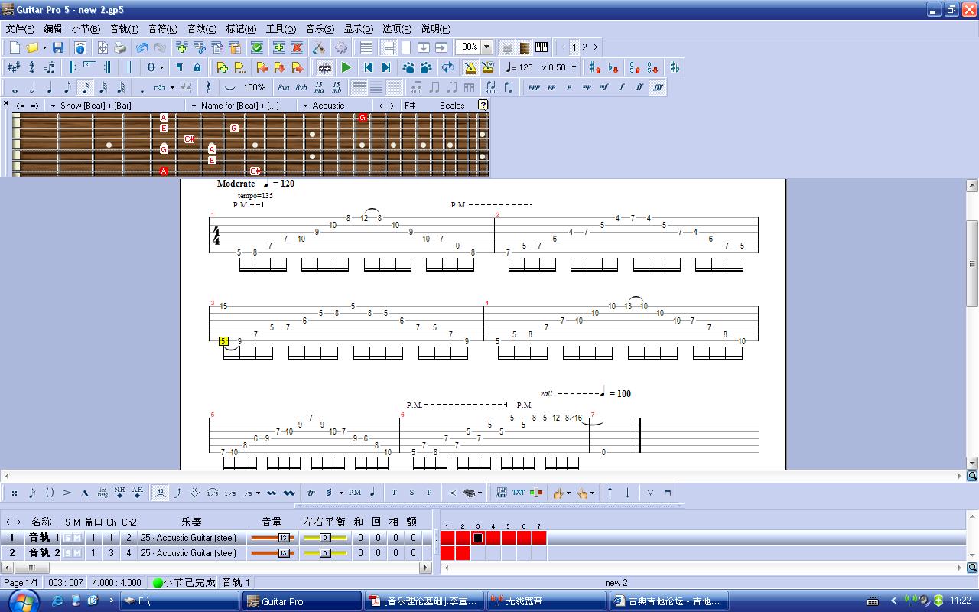
Task: Show the piano keyboard view icon
Action: click(542, 47)
